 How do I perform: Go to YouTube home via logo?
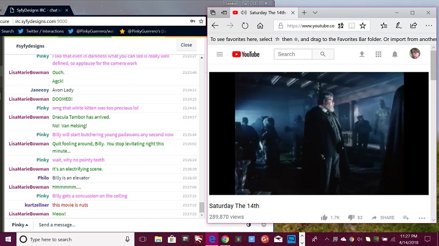tap(246, 54)
